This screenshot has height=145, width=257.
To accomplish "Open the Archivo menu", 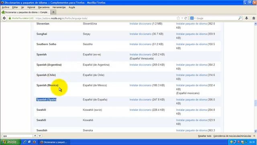I will [x=6, y=7].
